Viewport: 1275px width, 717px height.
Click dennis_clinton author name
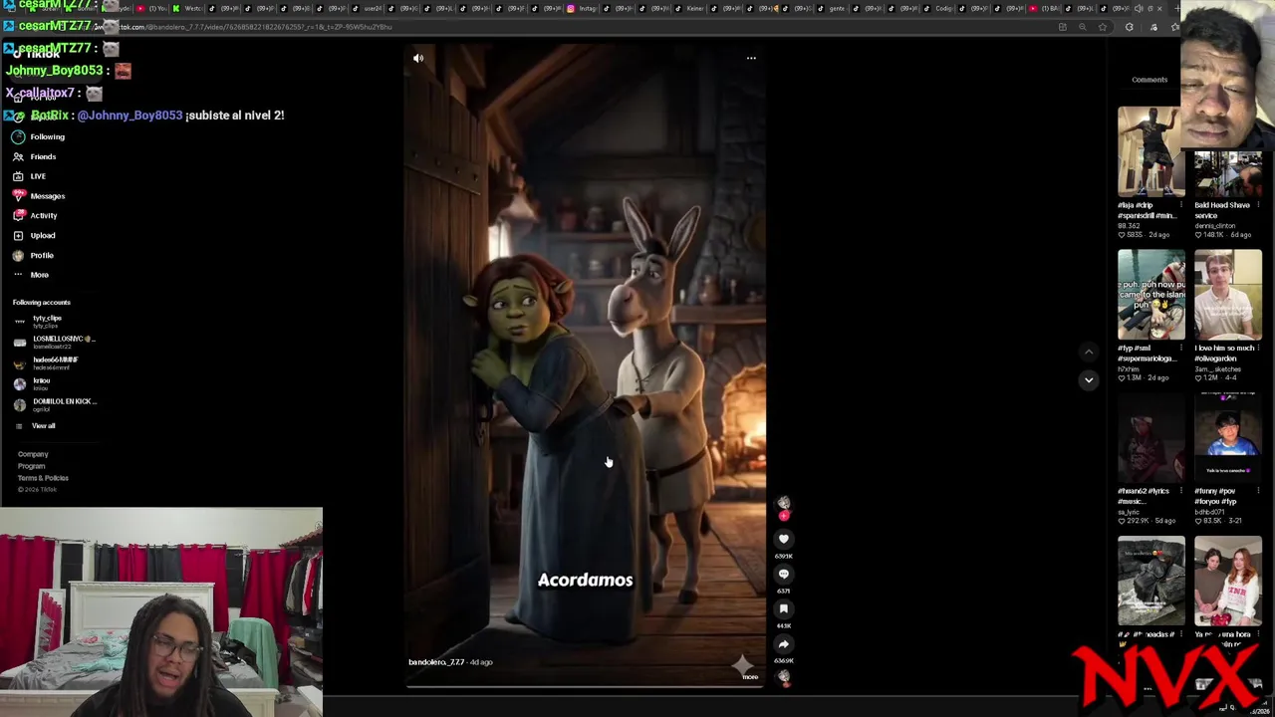pyautogui.click(x=1213, y=226)
